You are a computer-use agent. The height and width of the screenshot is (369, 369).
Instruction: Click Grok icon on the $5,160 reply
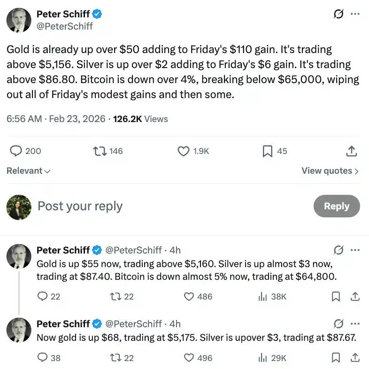[x=338, y=250]
